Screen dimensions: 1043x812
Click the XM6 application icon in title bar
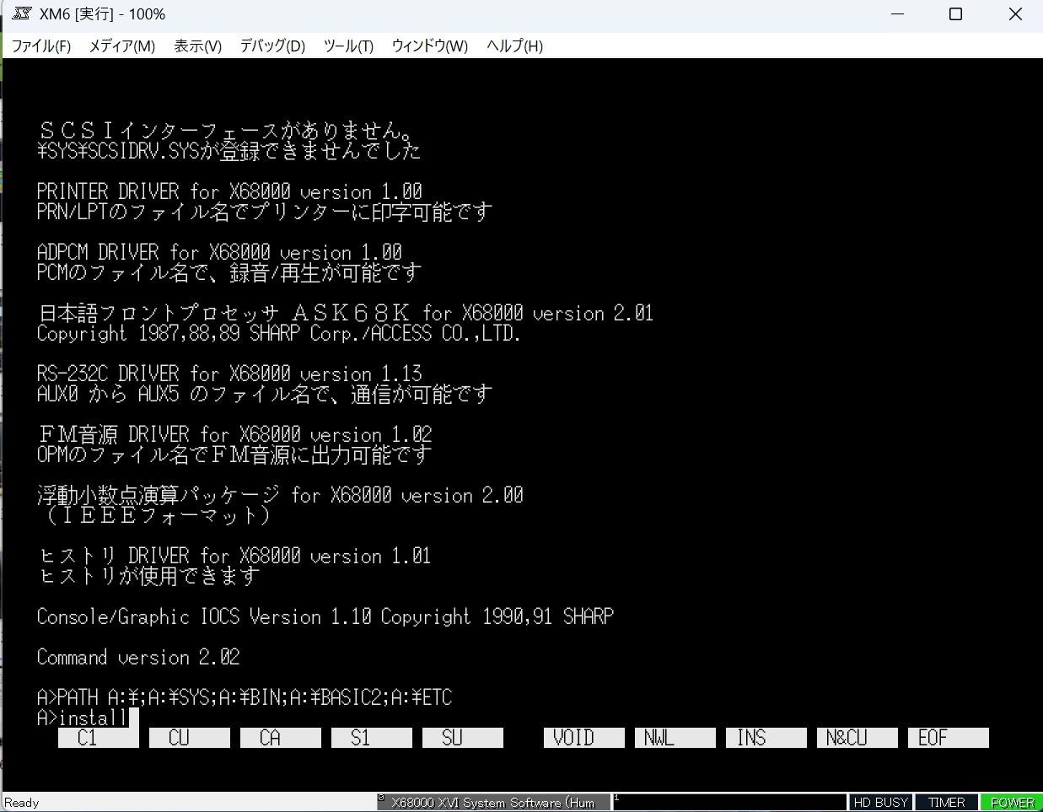[22, 14]
